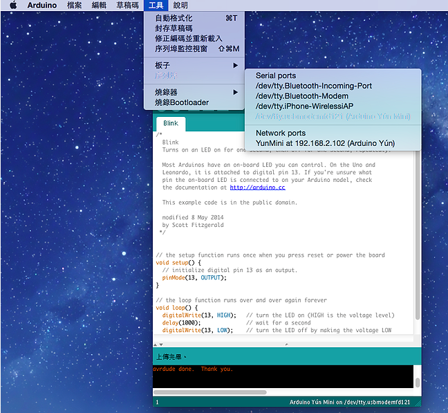Switch to the Blink sketch tab
This screenshot has width=448, height=413.
(x=171, y=123)
